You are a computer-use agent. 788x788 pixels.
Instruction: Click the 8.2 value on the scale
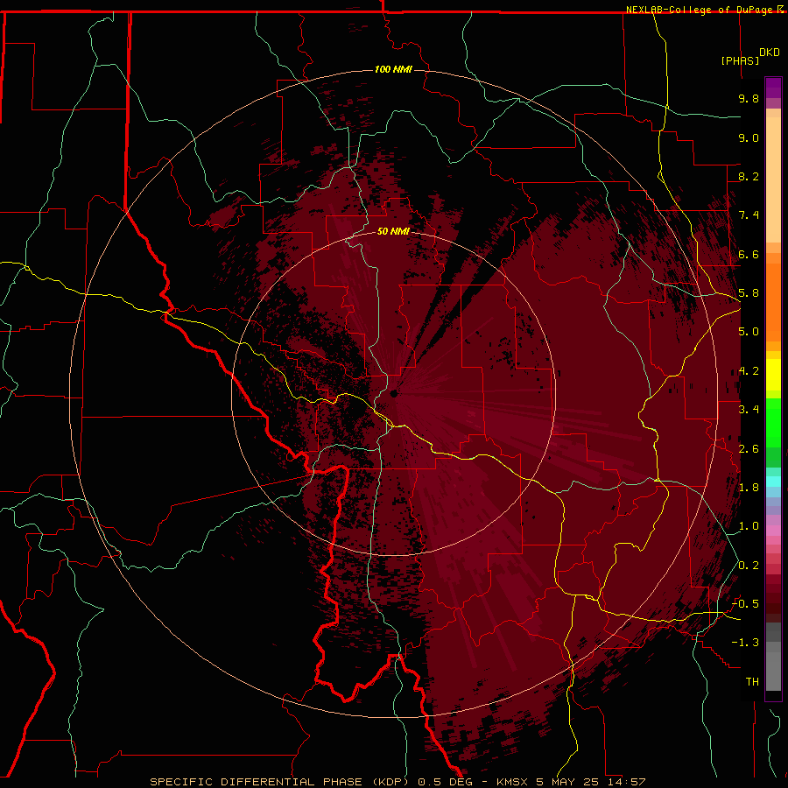pos(749,176)
